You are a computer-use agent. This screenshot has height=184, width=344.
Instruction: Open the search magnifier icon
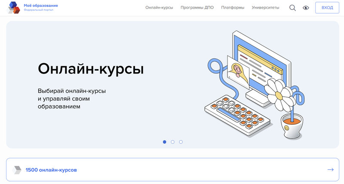[x=292, y=8]
